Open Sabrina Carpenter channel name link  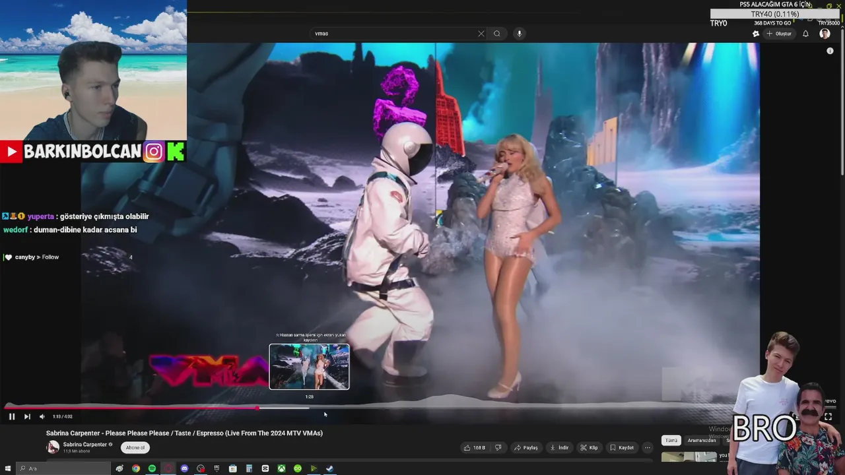[x=85, y=445]
